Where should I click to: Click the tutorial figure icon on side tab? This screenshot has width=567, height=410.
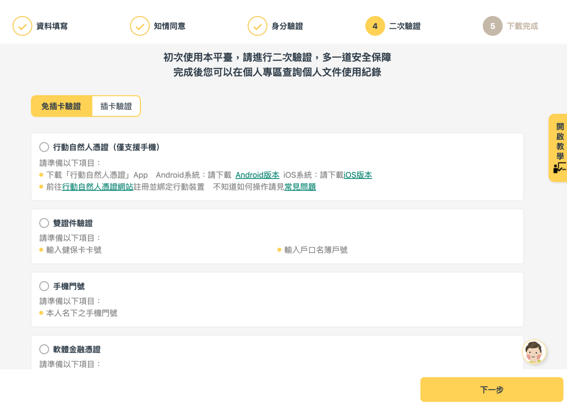[559, 167]
